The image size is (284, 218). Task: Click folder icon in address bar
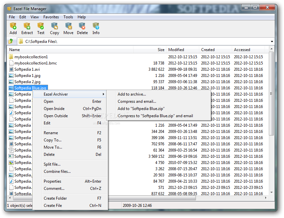click(21, 41)
